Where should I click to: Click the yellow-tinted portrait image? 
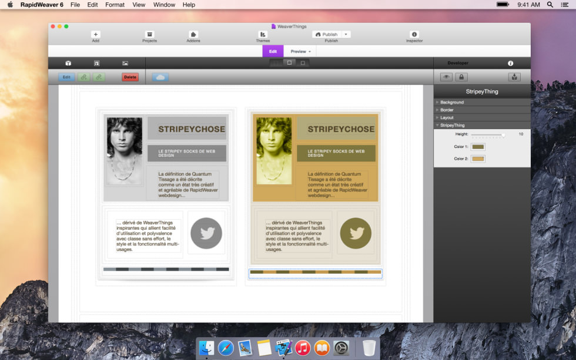[274, 150]
